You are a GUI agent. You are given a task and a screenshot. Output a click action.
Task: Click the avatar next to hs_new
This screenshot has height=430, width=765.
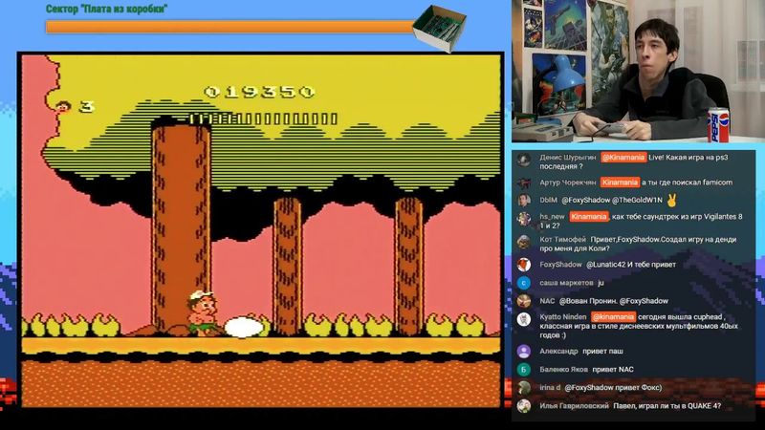click(x=524, y=219)
